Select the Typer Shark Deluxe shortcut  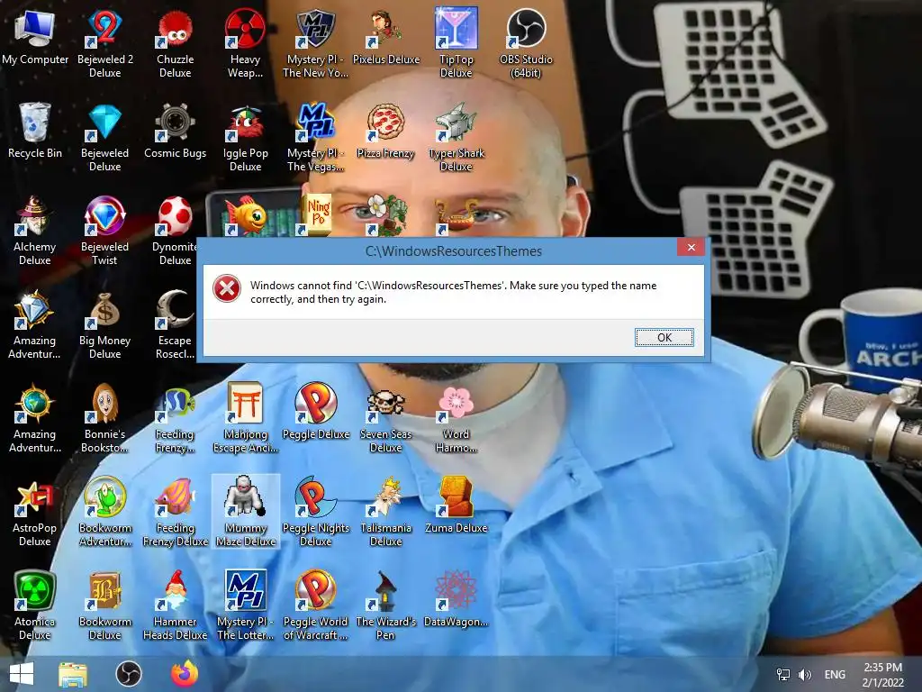pyautogui.click(x=456, y=137)
